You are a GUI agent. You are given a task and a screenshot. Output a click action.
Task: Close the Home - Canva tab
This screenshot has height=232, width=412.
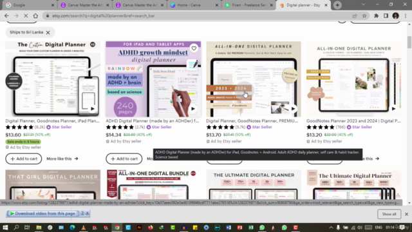pyautogui.click(x=217, y=5)
